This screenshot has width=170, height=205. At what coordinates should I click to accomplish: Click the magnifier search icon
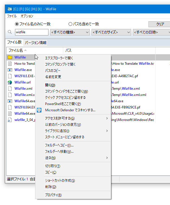(10, 32)
